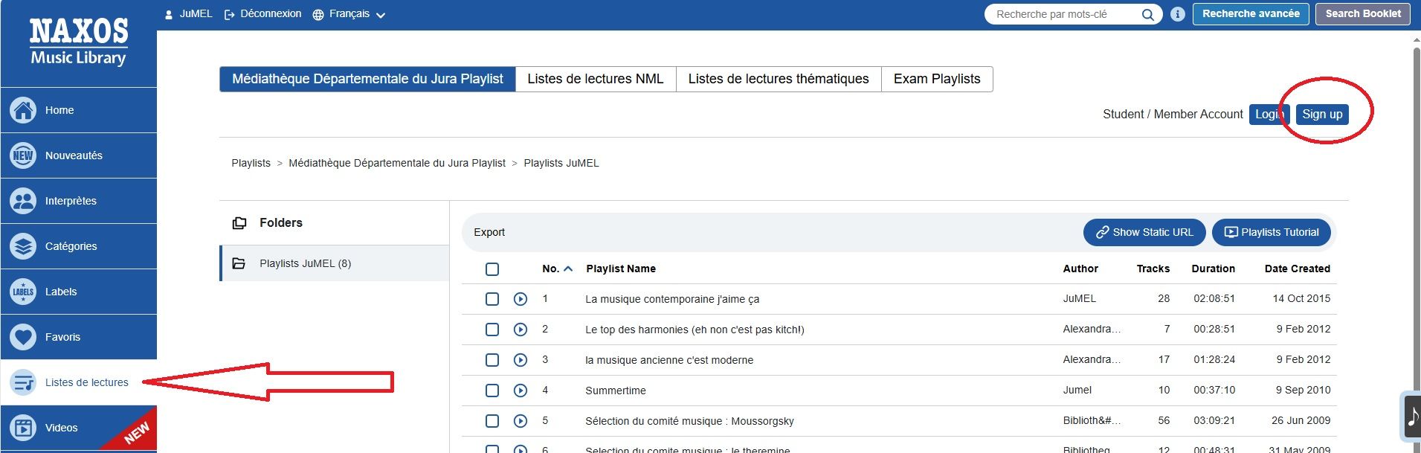
Task: Select the Interprètes people icon
Action: (23, 201)
